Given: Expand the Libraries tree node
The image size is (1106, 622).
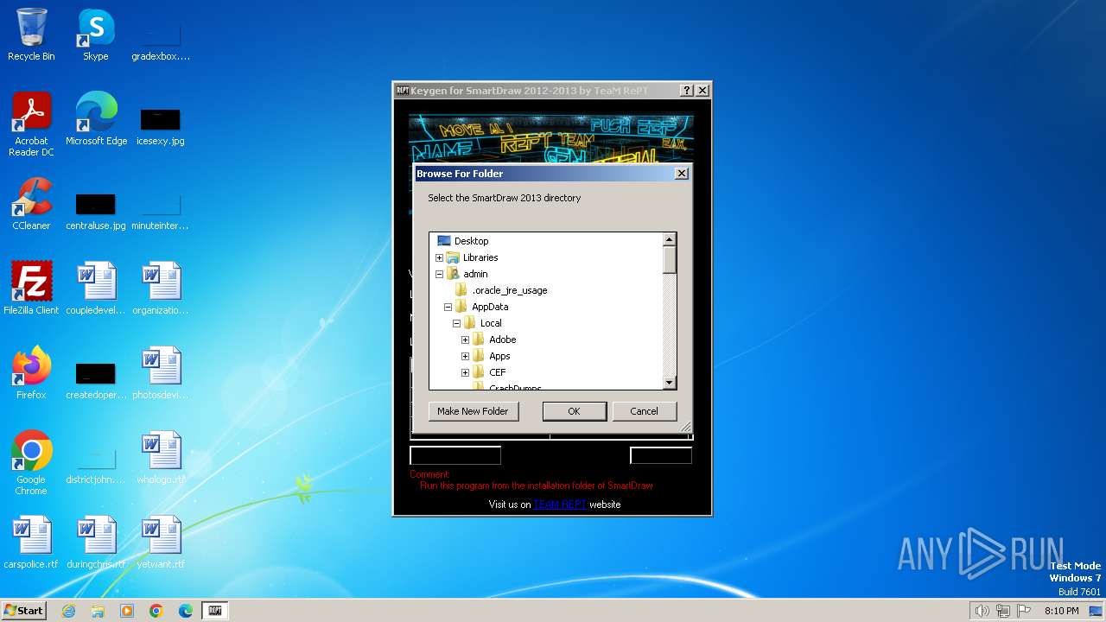Looking at the screenshot, I should pos(439,257).
